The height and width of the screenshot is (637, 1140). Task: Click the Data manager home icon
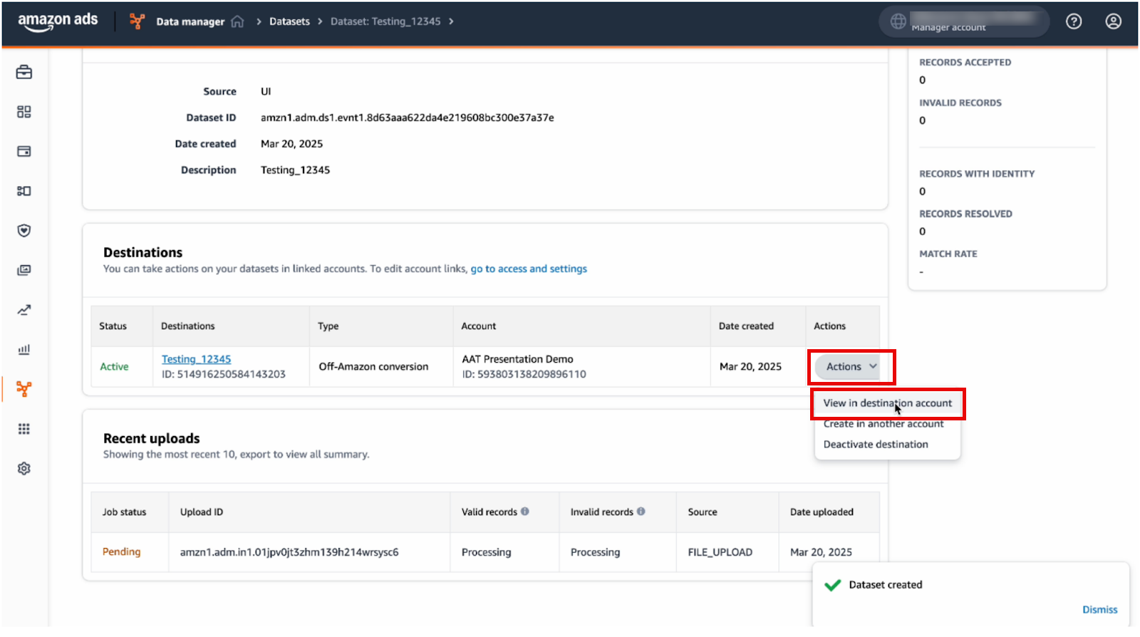(237, 22)
